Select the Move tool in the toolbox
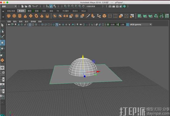Viewport: 170px width, 116px height. pyautogui.click(x=2, y=43)
